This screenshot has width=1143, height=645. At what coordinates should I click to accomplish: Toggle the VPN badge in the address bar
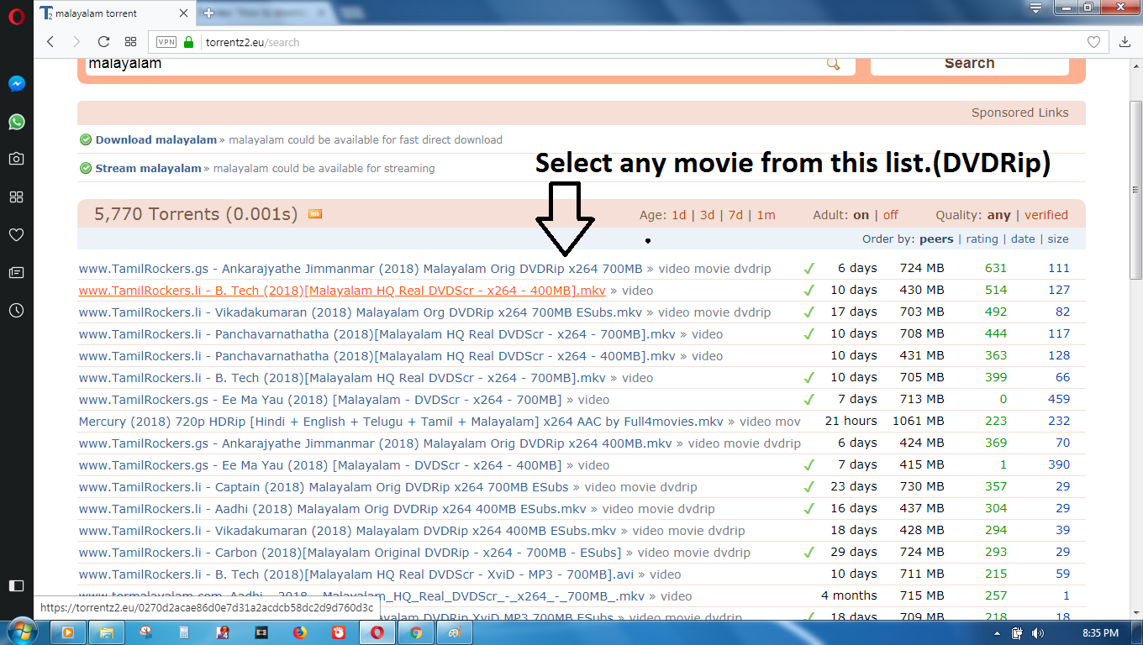[166, 42]
